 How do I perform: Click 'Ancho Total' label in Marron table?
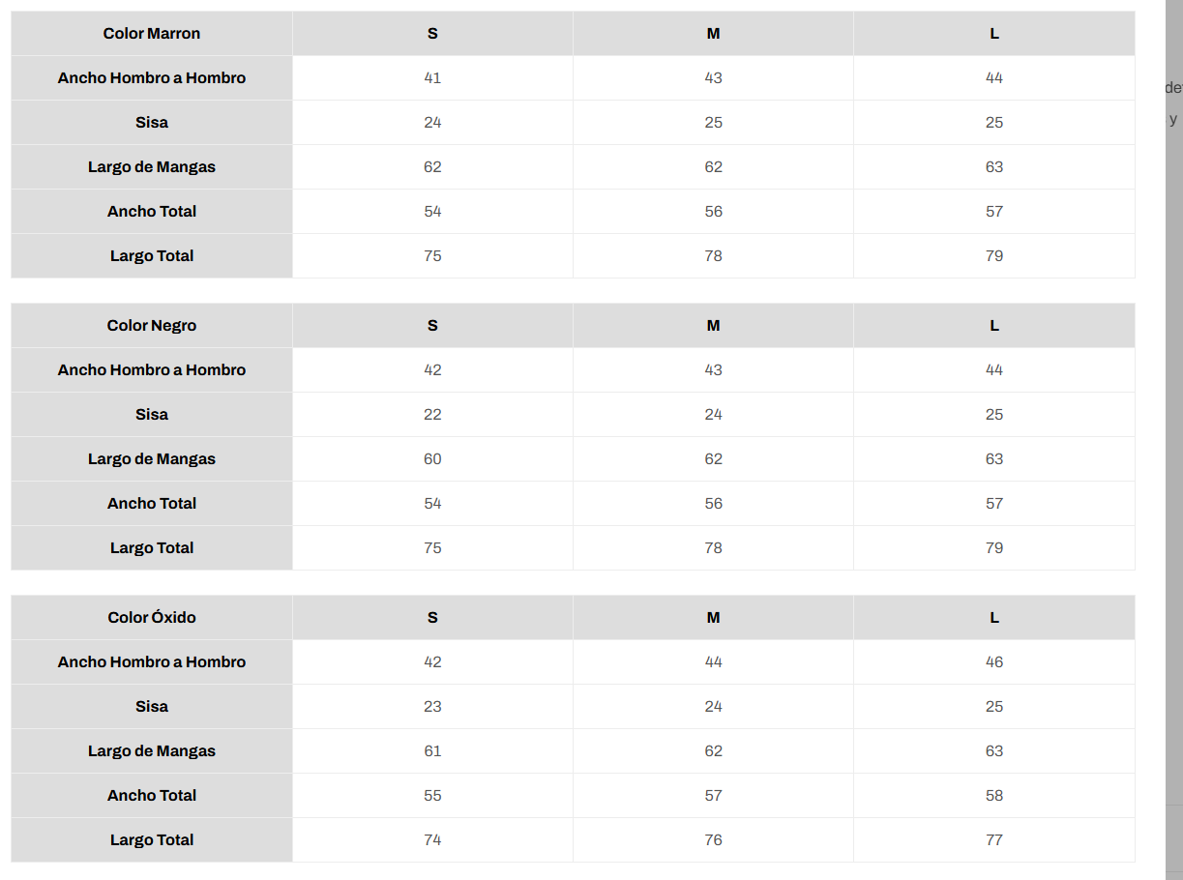coord(152,212)
